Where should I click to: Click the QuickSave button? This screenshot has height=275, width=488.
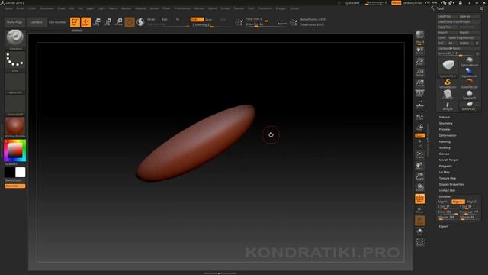(x=352, y=3)
